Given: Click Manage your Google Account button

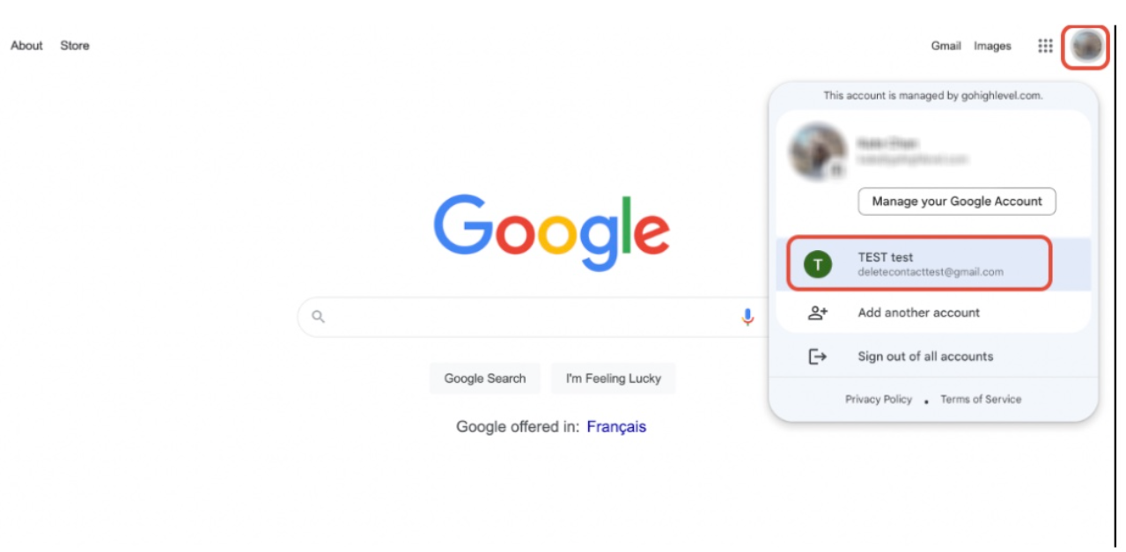Looking at the screenshot, I should click(x=957, y=201).
